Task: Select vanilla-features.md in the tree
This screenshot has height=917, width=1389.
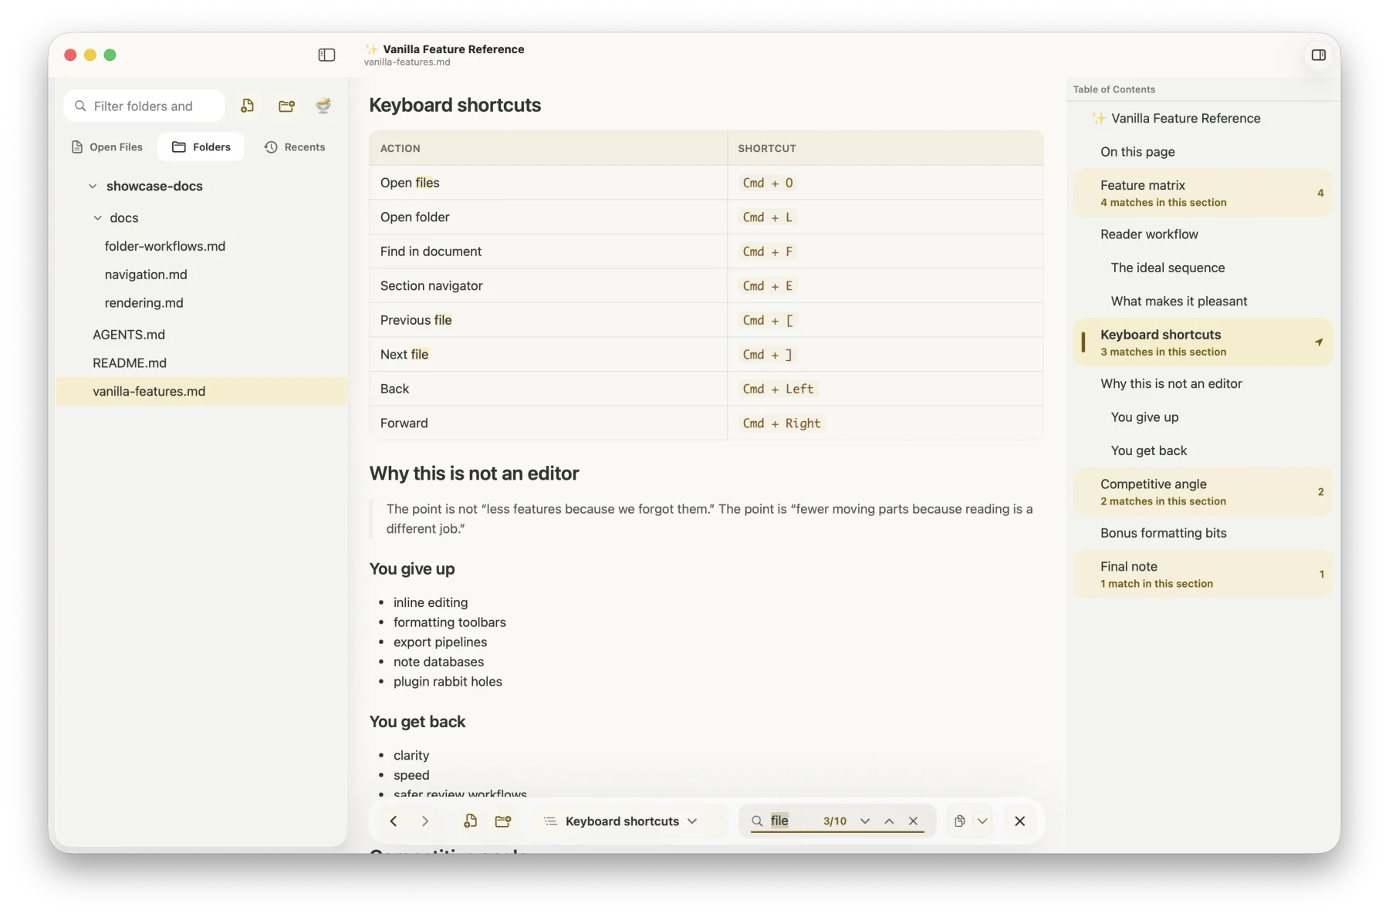Action: pyautogui.click(x=201, y=391)
